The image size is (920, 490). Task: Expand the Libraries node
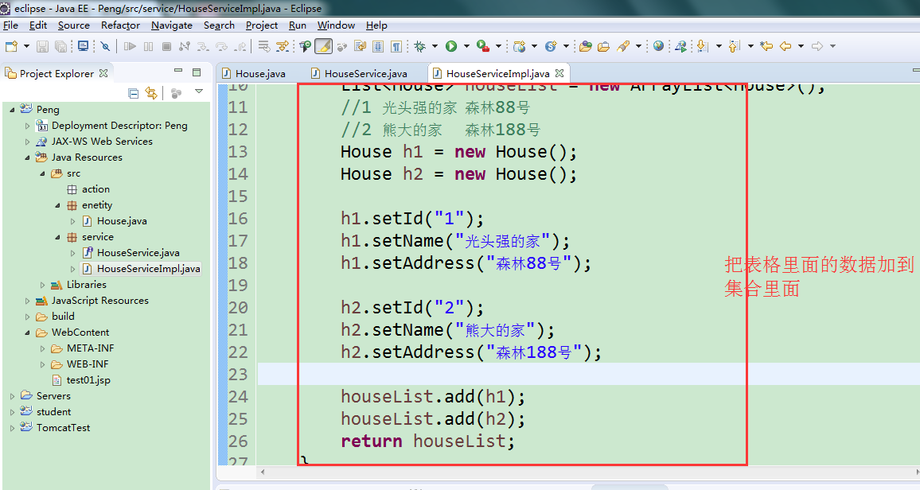pos(42,285)
